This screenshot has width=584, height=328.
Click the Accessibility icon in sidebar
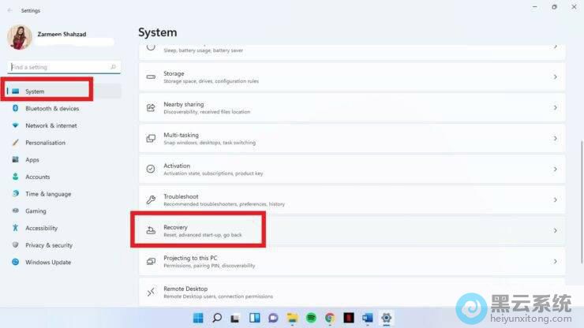[x=15, y=228]
